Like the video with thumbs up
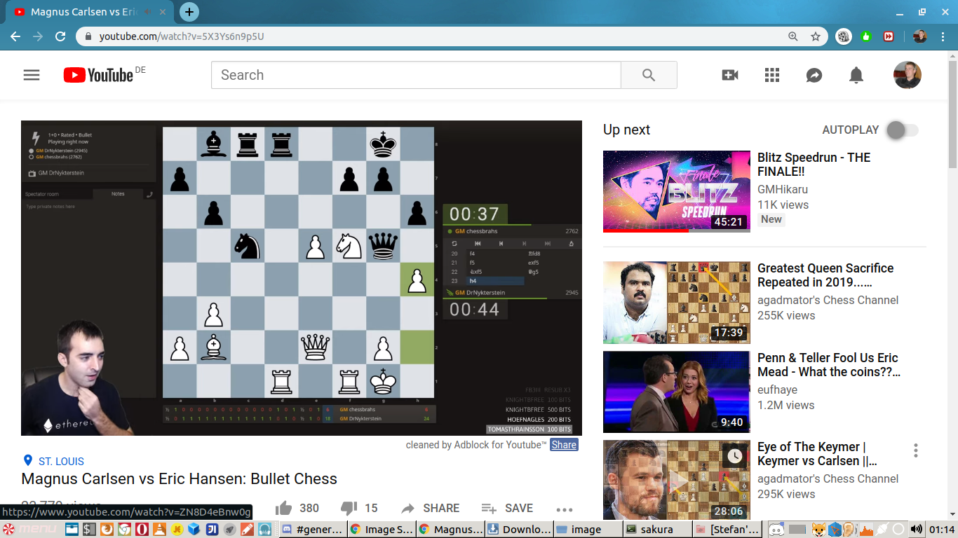Viewport: 958px width, 538px height. [x=284, y=508]
